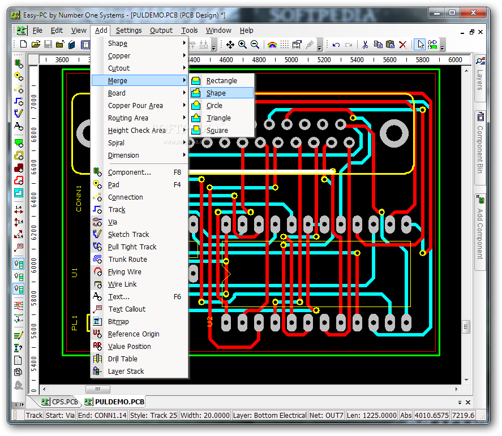The height and width of the screenshot is (436, 502).
Task: Expand the Copper Pour Area submenu
Action: pos(139,106)
